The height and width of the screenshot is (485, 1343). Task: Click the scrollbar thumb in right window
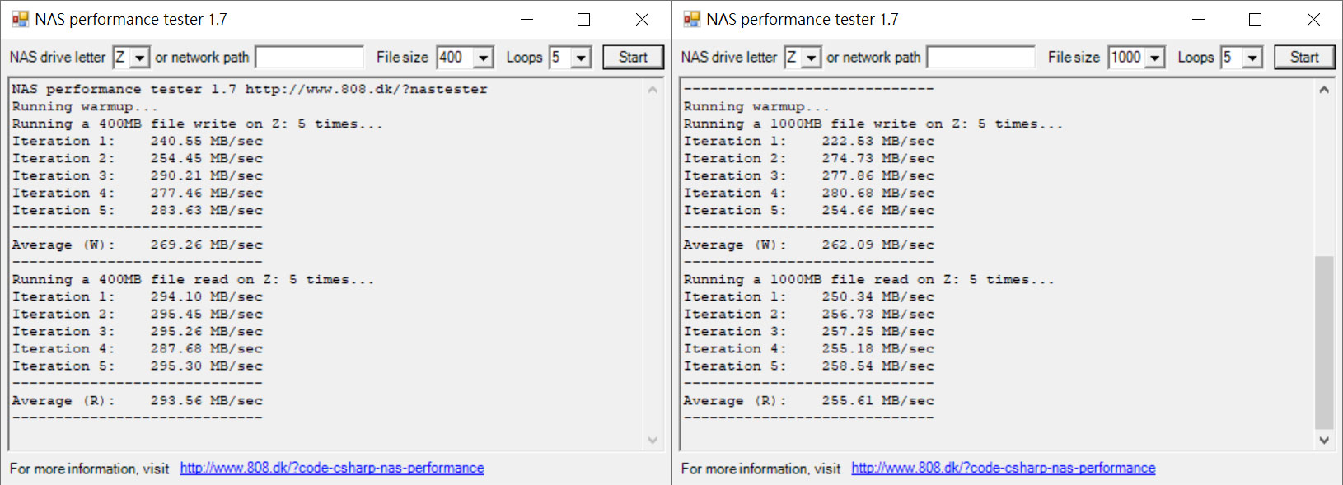pos(1324,343)
